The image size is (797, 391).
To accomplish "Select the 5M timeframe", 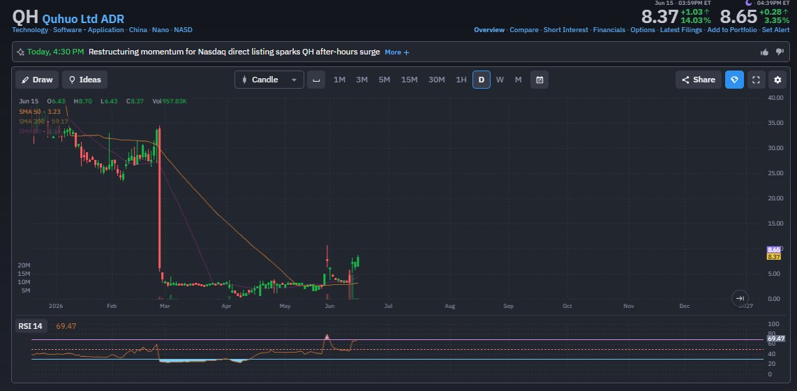I will click(385, 80).
